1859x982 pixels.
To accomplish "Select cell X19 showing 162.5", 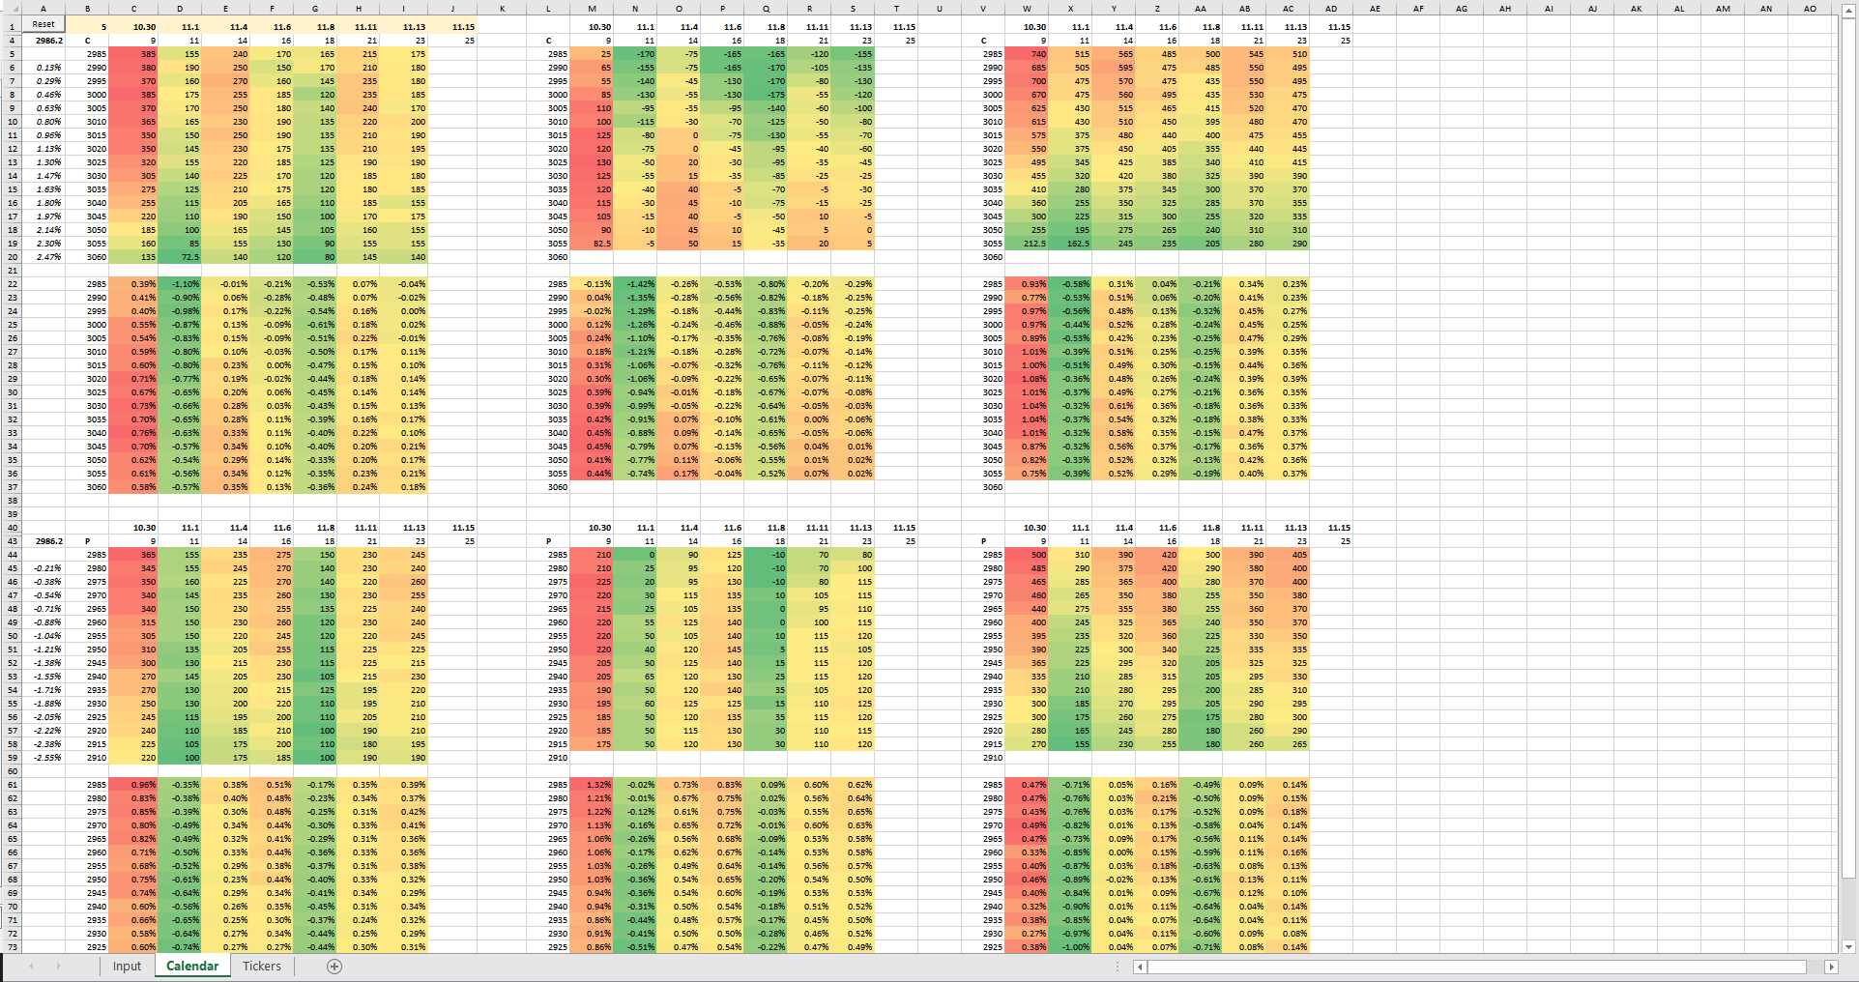I will [1070, 244].
